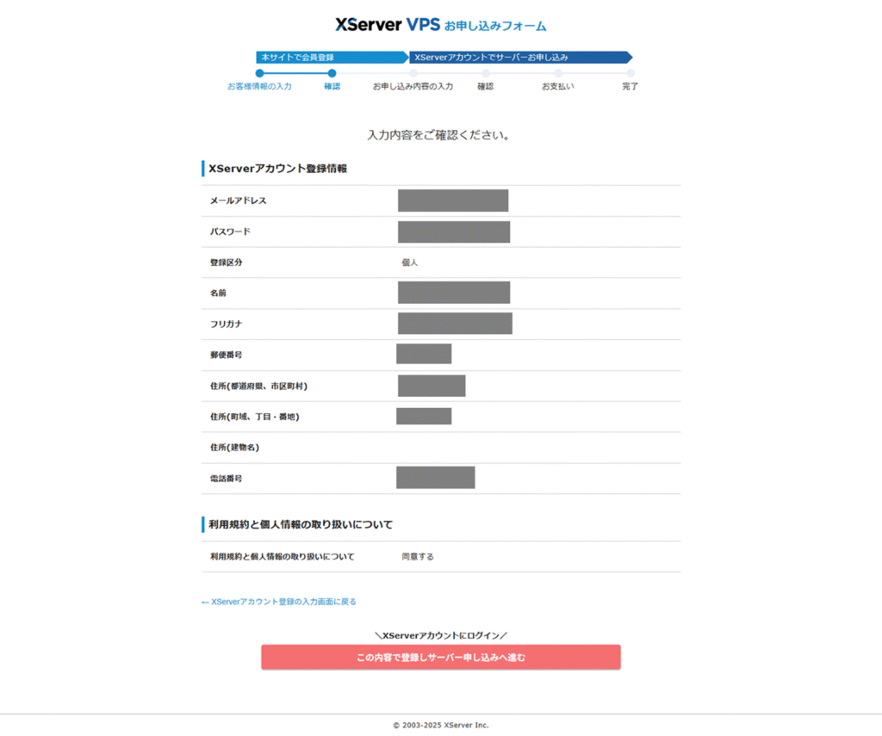
Task: Click the お支払い progress step dot
Action: tap(557, 73)
